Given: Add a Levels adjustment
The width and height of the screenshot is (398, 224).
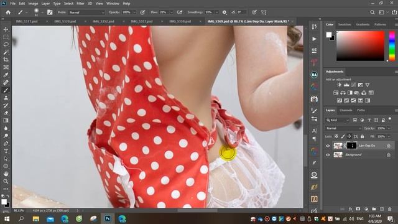Looking at the screenshot, I should coord(346,85).
